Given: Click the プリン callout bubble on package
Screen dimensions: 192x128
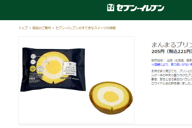Looking at the screenshot, I should [x=33, y=62].
